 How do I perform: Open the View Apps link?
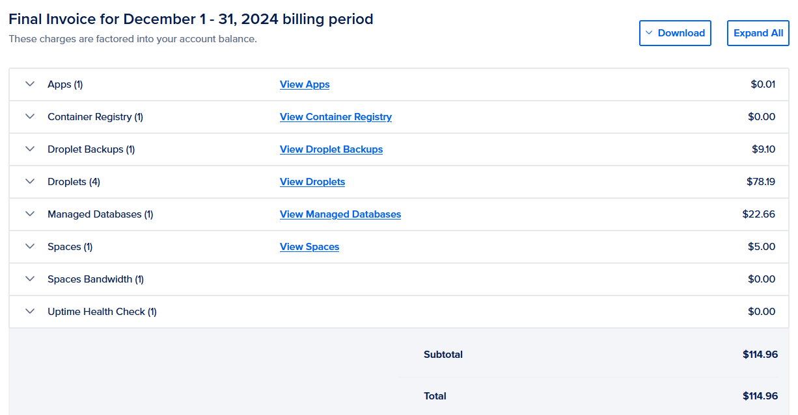[x=305, y=84]
